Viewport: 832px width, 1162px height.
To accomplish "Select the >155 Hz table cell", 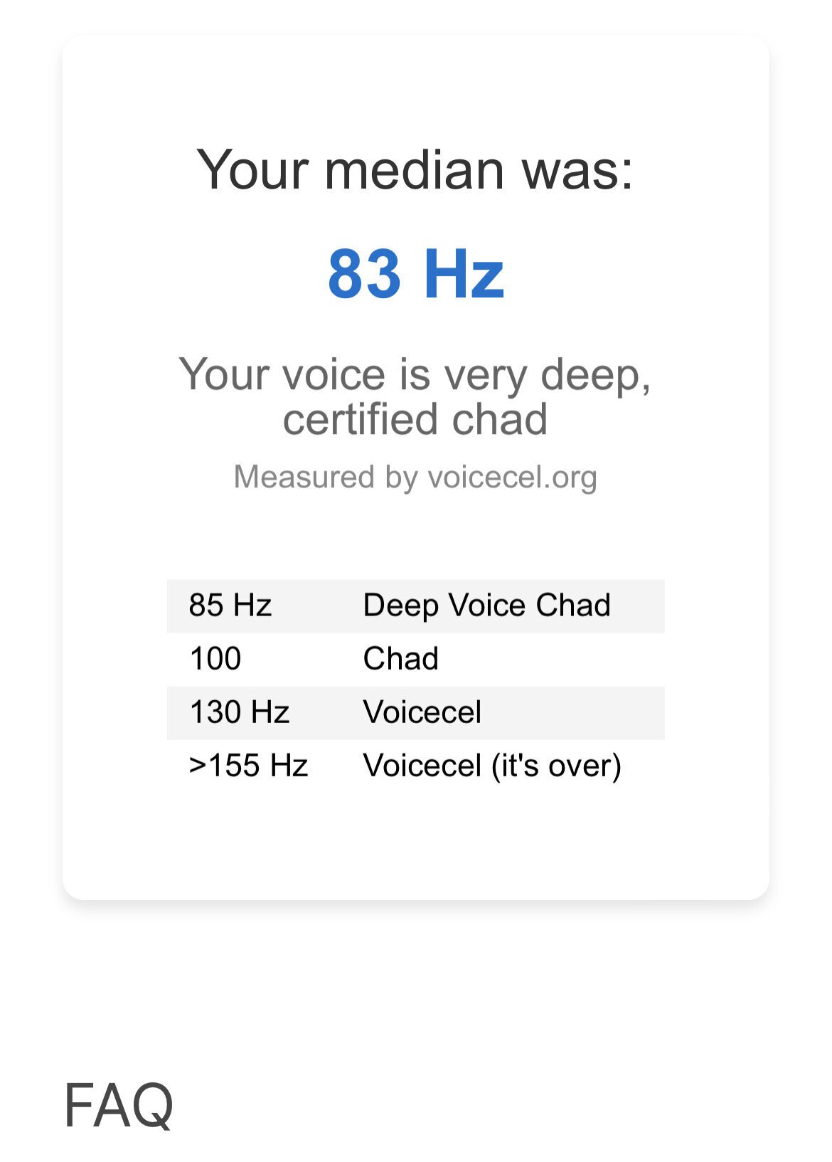I will click(x=248, y=766).
